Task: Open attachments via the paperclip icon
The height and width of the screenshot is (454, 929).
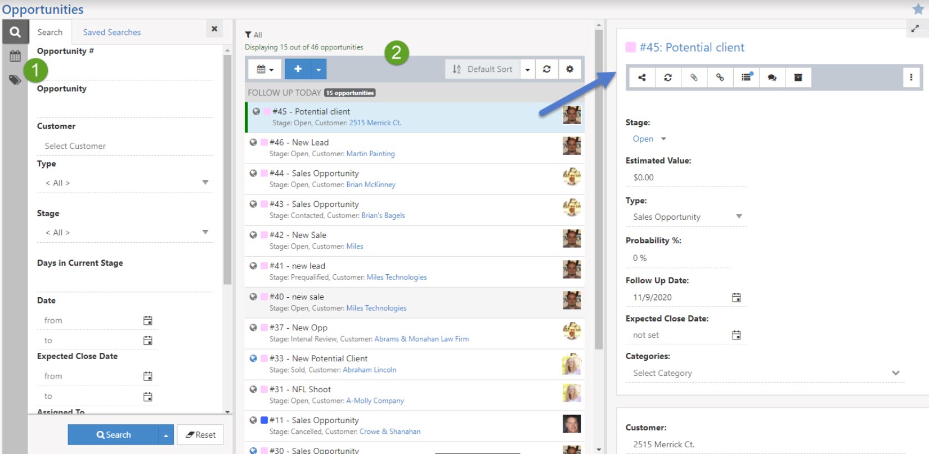Action: point(694,78)
